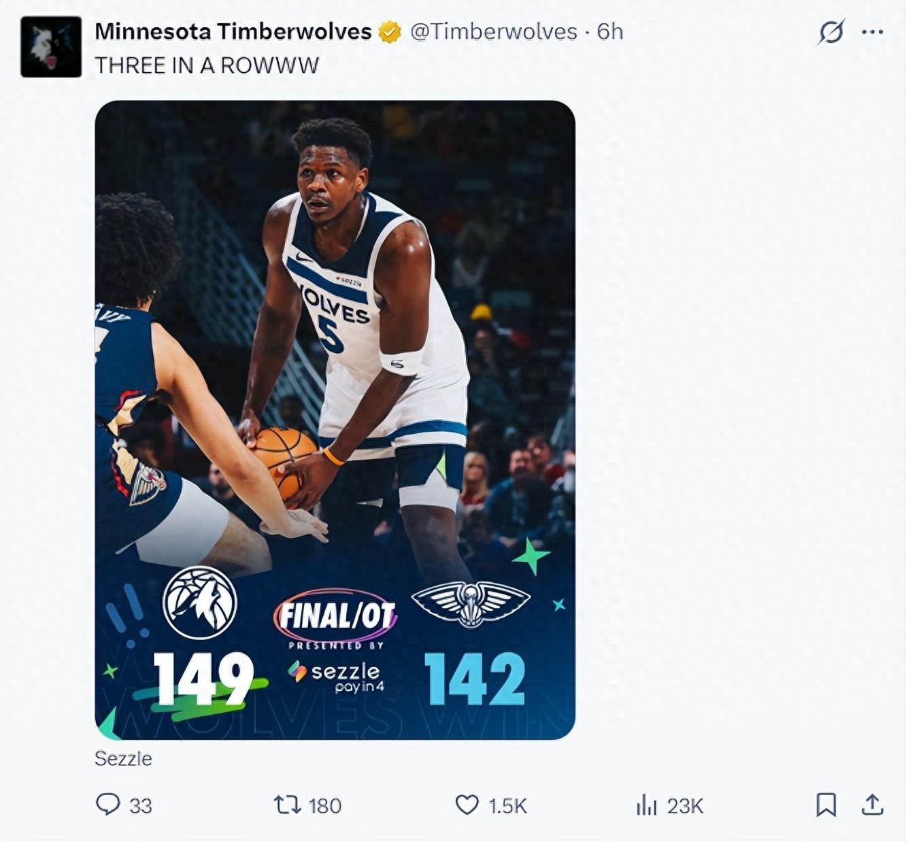Click the 23K views count
The image size is (906, 842).
tap(685, 806)
